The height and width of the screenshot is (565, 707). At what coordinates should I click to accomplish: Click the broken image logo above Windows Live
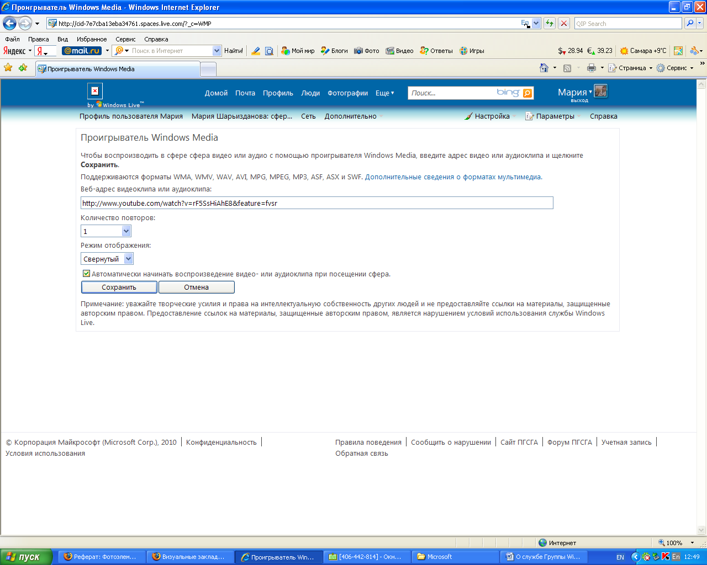pos(95,91)
